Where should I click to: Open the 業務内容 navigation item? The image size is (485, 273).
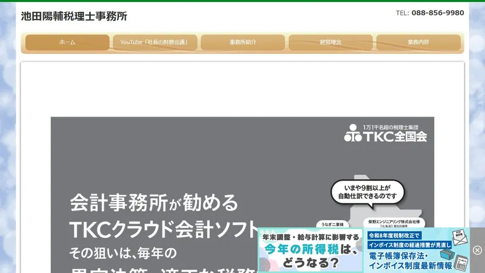(x=418, y=42)
